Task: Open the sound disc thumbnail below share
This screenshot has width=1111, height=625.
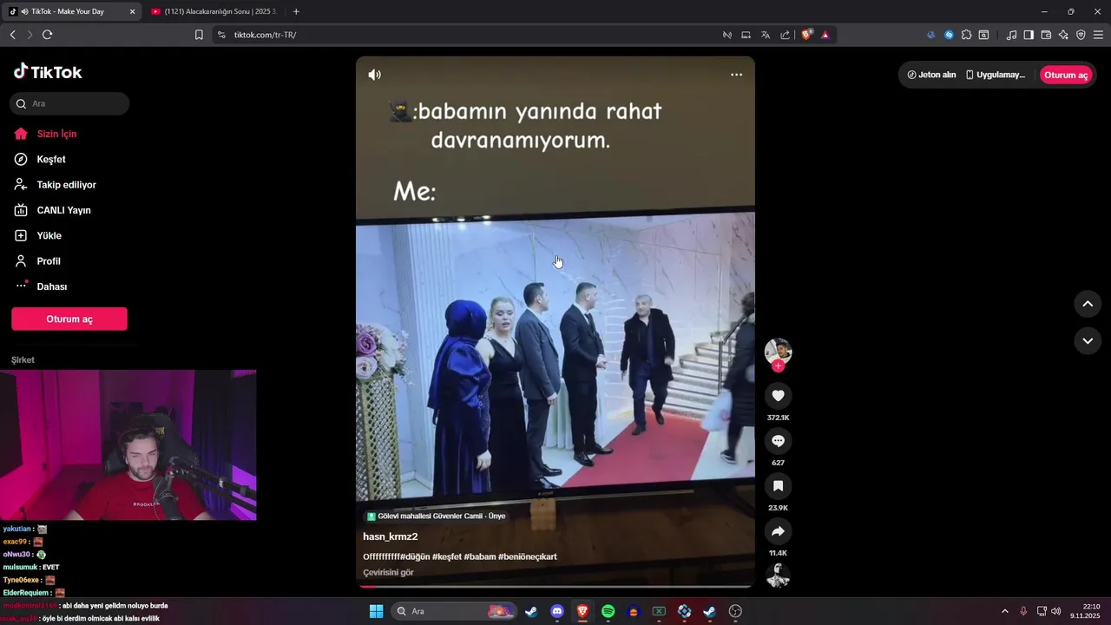Action: tap(778, 576)
